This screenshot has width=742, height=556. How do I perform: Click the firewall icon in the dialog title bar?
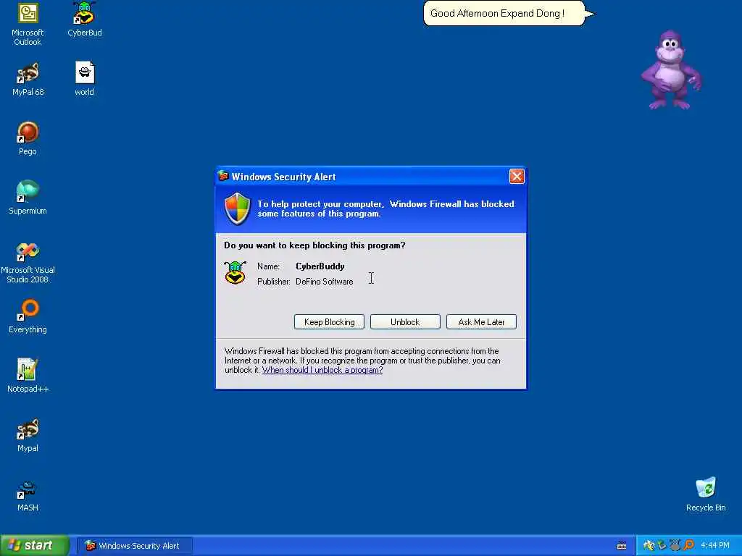[x=223, y=177]
